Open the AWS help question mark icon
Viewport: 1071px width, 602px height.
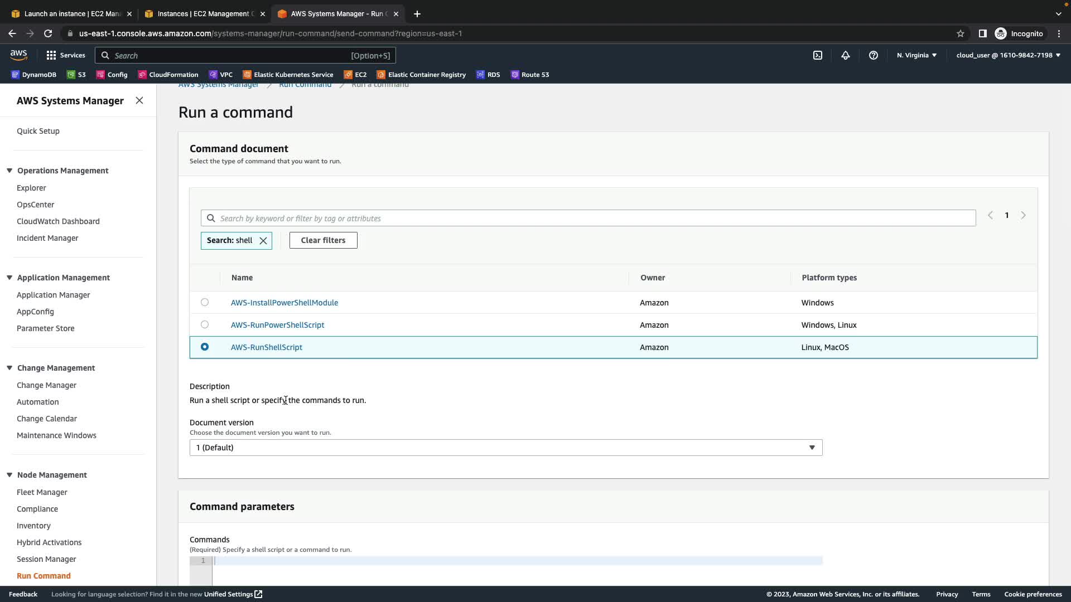(873, 55)
